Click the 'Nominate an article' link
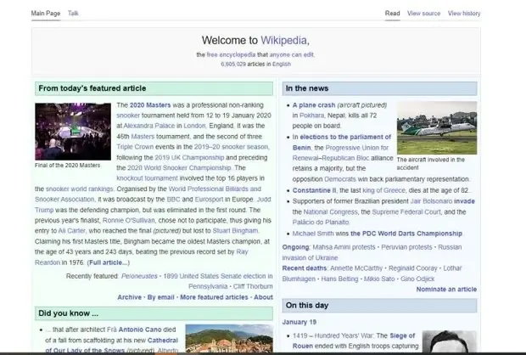This screenshot has height=355, width=526. pos(446,290)
